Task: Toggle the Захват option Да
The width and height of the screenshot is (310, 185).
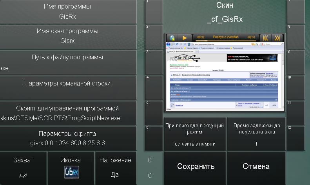Action: (x=24, y=168)
